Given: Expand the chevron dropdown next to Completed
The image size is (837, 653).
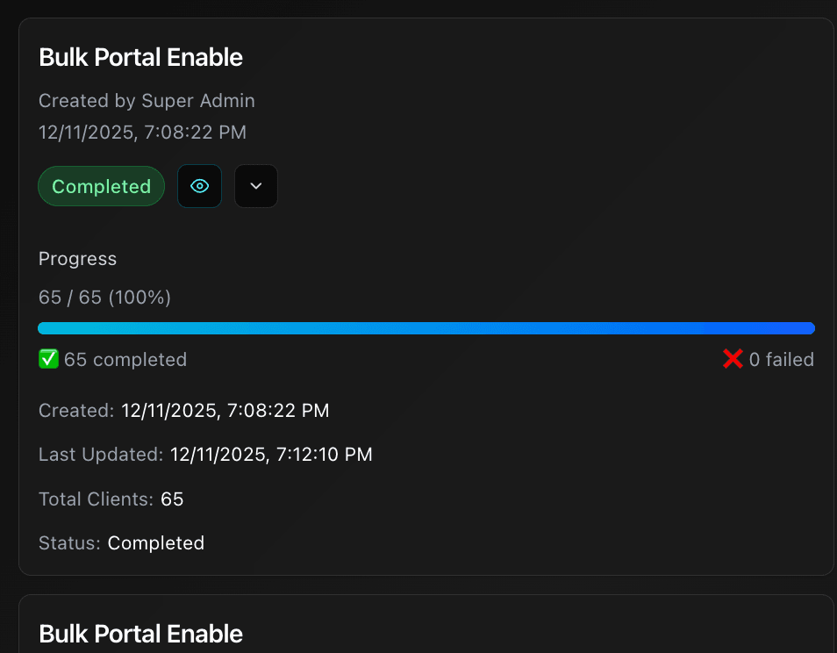Looking at the screenshot, I should (x=256, y=186).
